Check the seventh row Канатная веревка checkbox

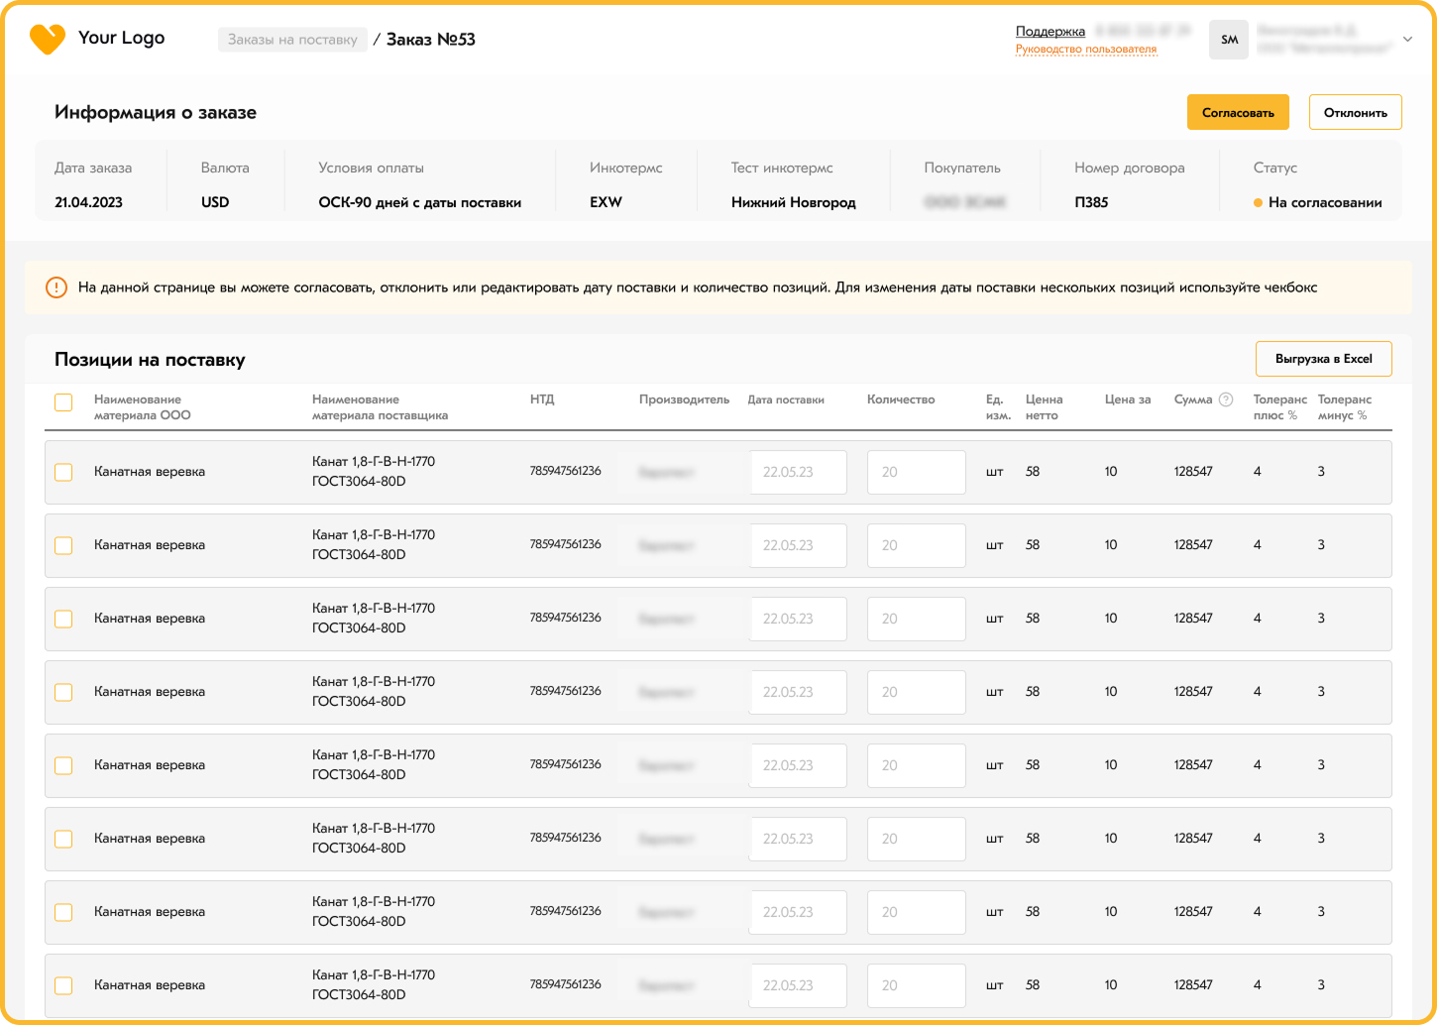pyautogui.click(x=63, y=912)
